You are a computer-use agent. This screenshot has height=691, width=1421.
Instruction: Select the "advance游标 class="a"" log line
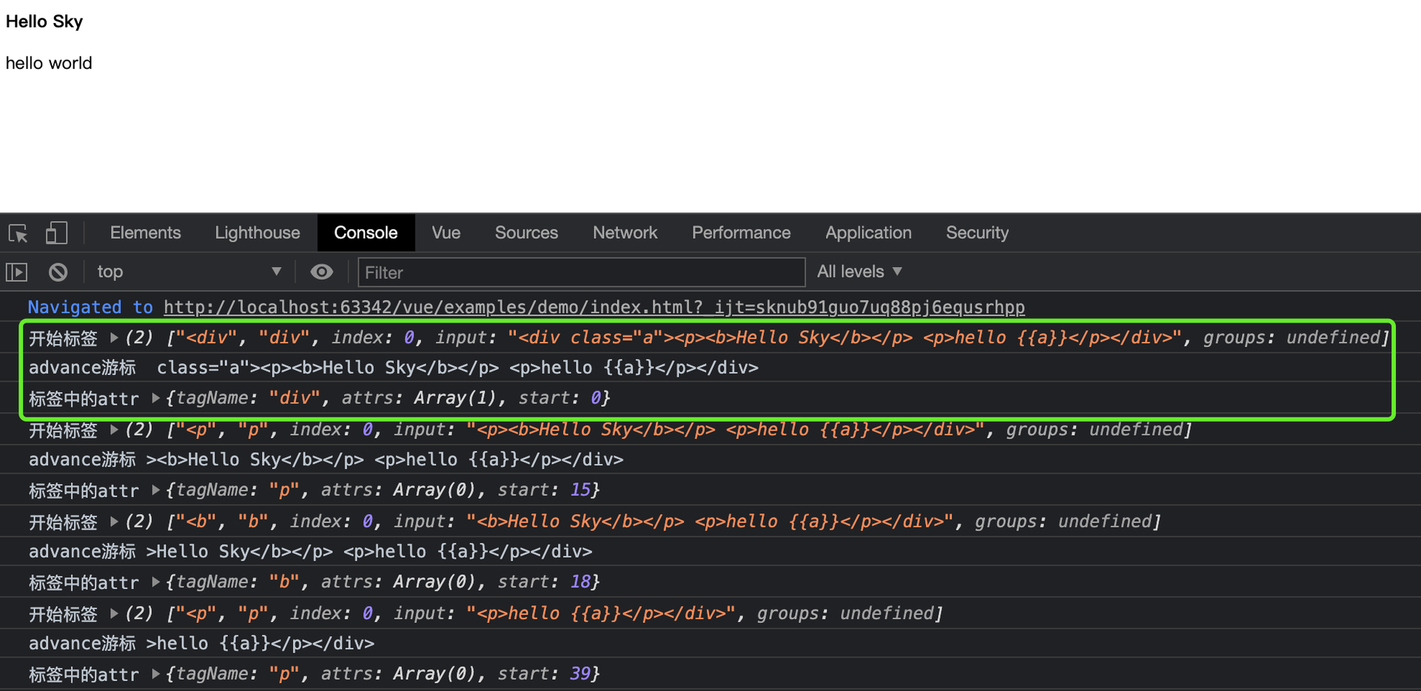(x=394, y=368)
